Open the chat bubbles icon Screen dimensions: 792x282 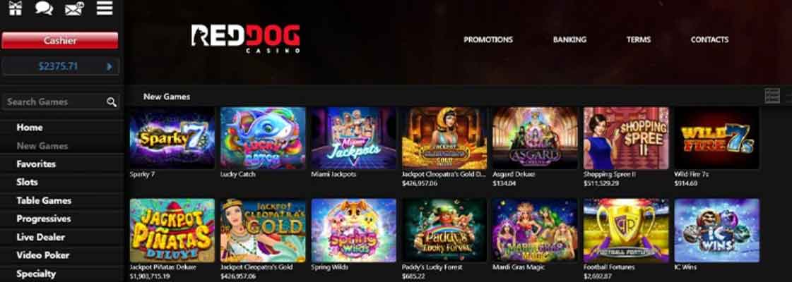pyautogui.click(x=45, y=8)
